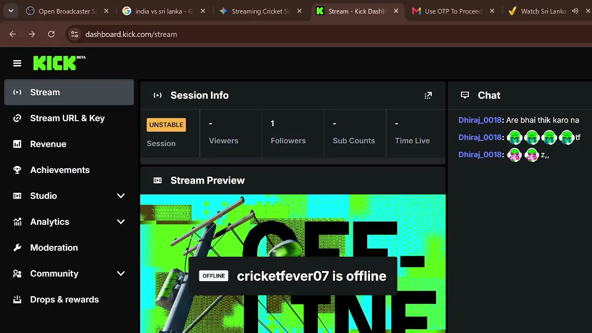Click the 'Are bhai thik karo na' message
The height and width of the screenshot is (333, 592).
point(543,120)
